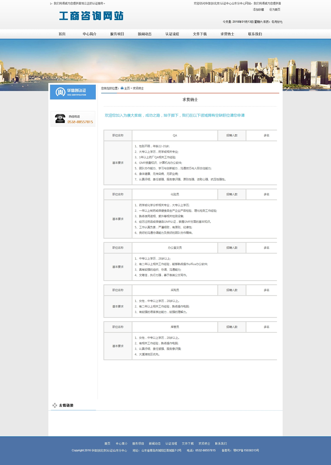Select 新闻动态 from the top navigation
Screen dimensions: 331x465
[145, 34]
